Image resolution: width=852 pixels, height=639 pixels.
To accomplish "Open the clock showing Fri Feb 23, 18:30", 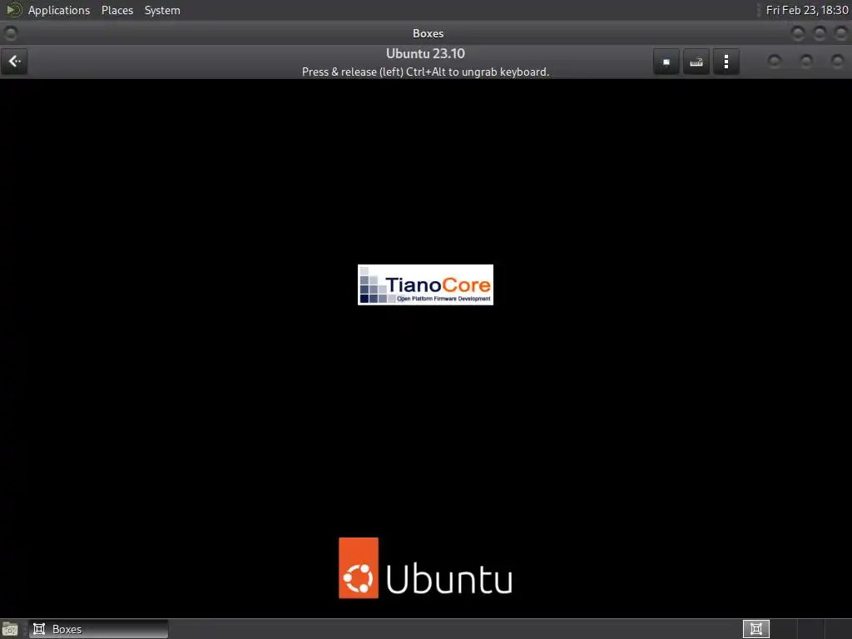I will pos(807,10).
